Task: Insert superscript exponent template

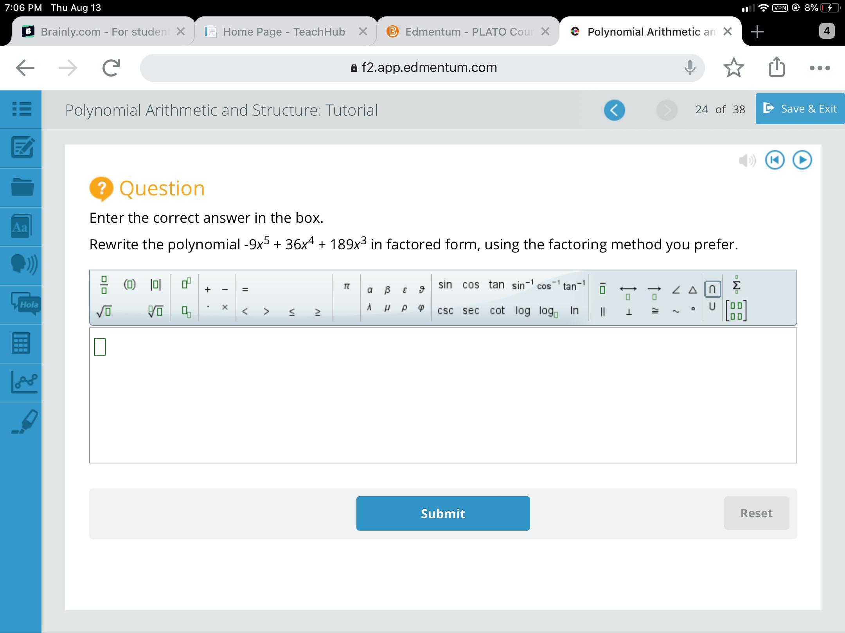Action: coord(186,283)
